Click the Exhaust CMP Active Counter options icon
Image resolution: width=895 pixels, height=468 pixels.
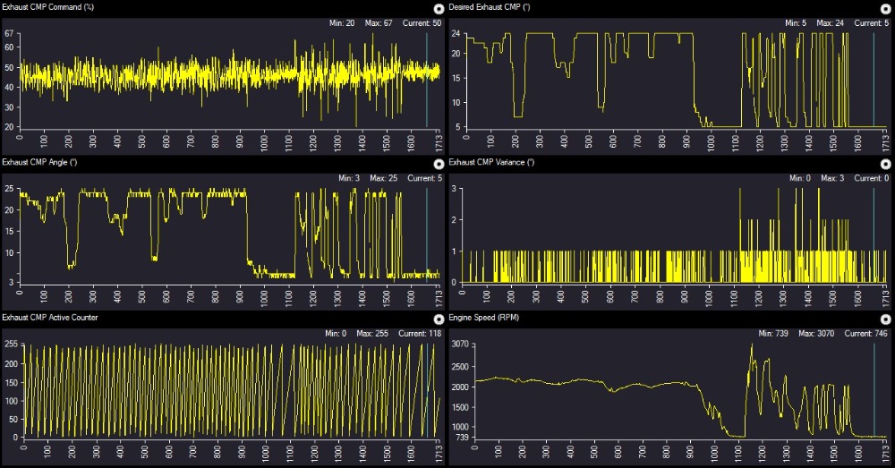pyautogui.click(x=439, y=319)
